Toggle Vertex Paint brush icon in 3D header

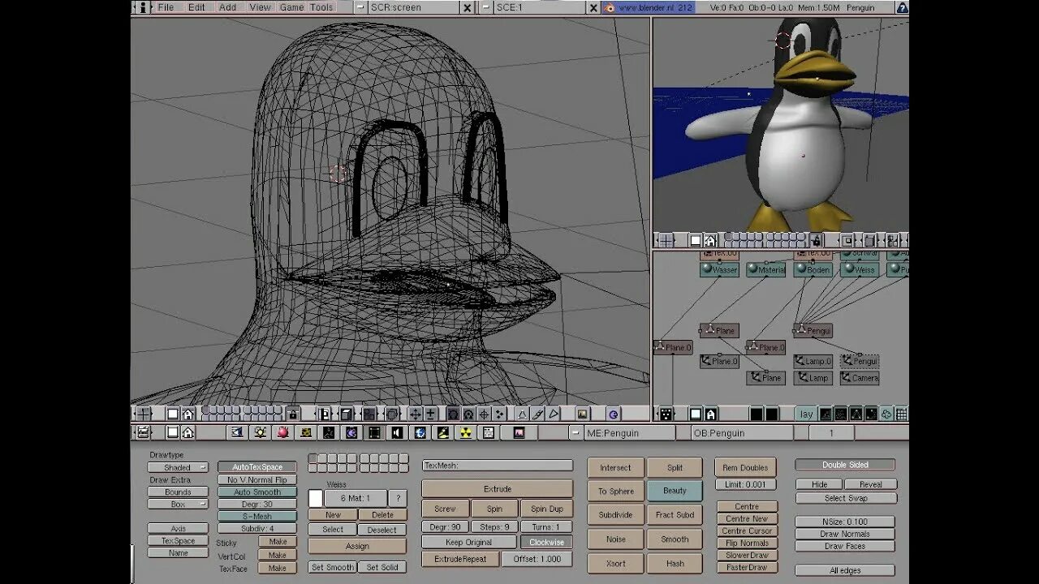537,414
